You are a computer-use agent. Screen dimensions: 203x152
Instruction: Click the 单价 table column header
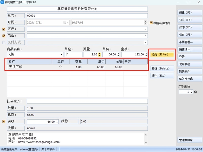[97, 61]
